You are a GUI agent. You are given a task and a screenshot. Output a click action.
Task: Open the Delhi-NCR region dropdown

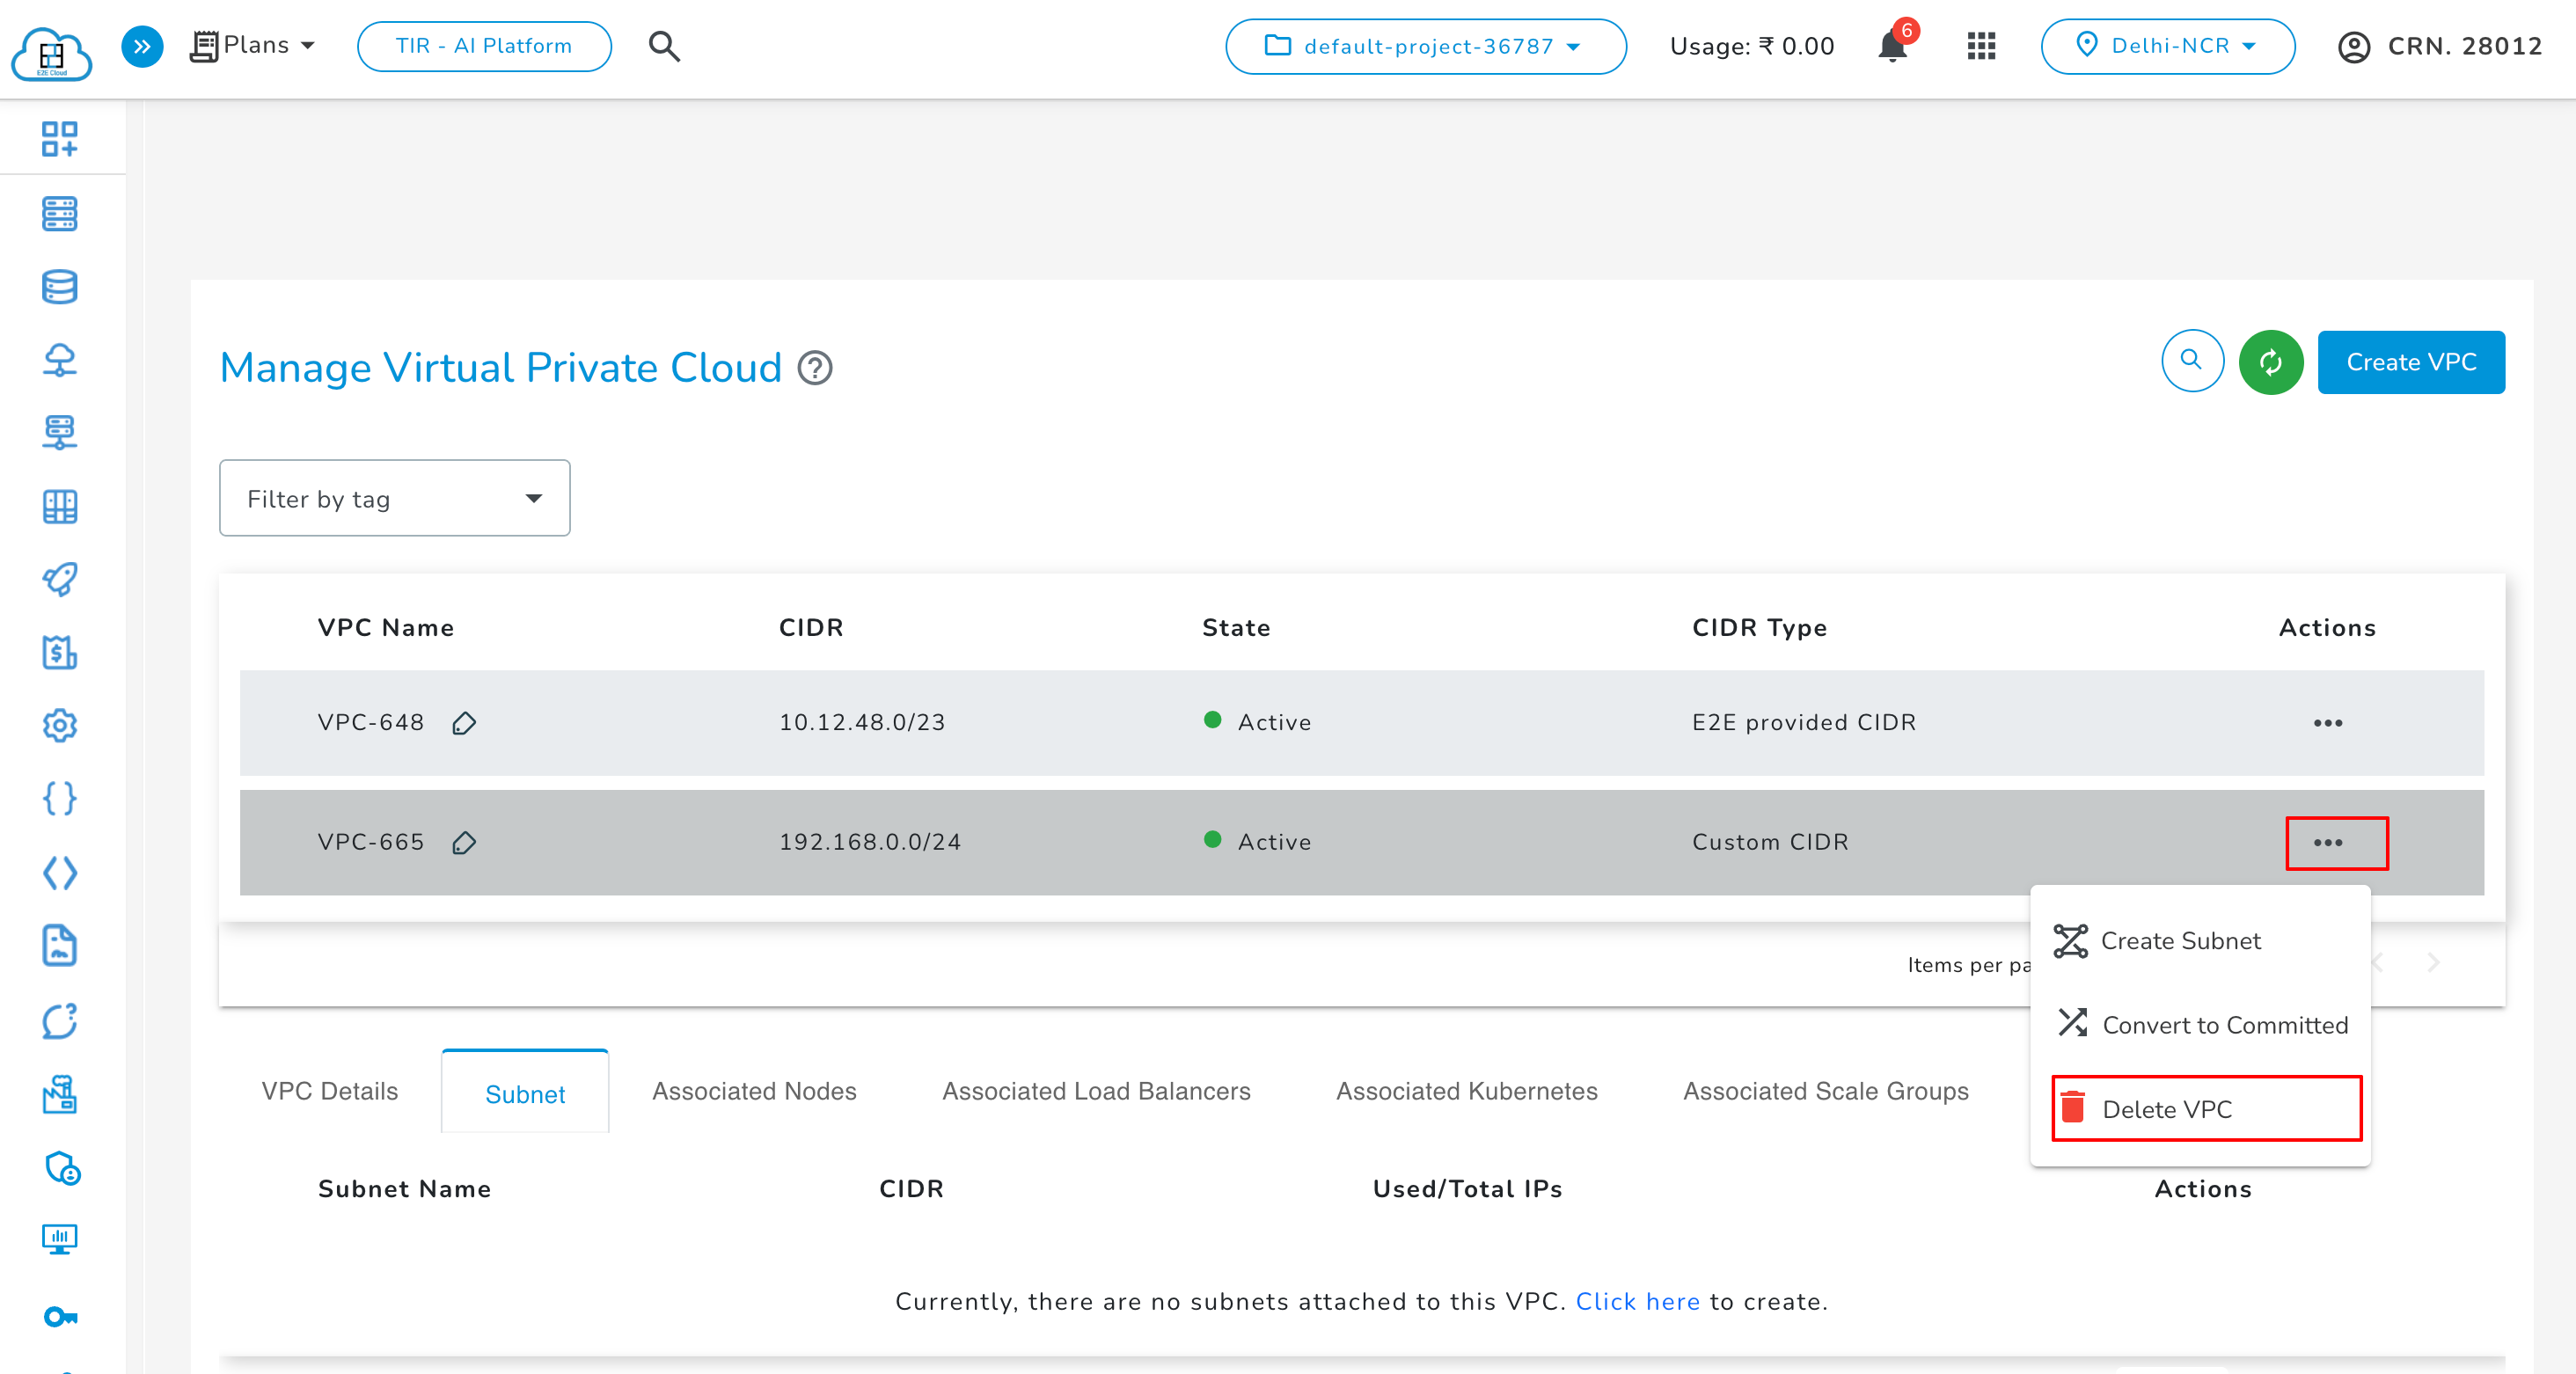2168,46
